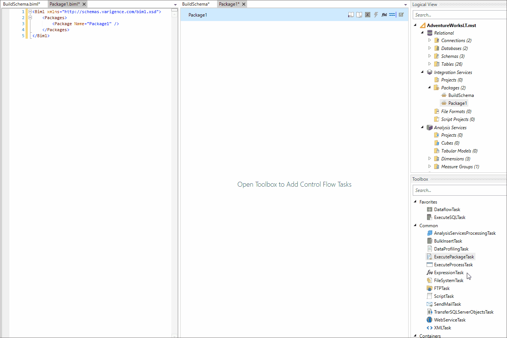Click the variables (x) icon in package header
Screen dimensions: 507x338
(x=367, y=15)
